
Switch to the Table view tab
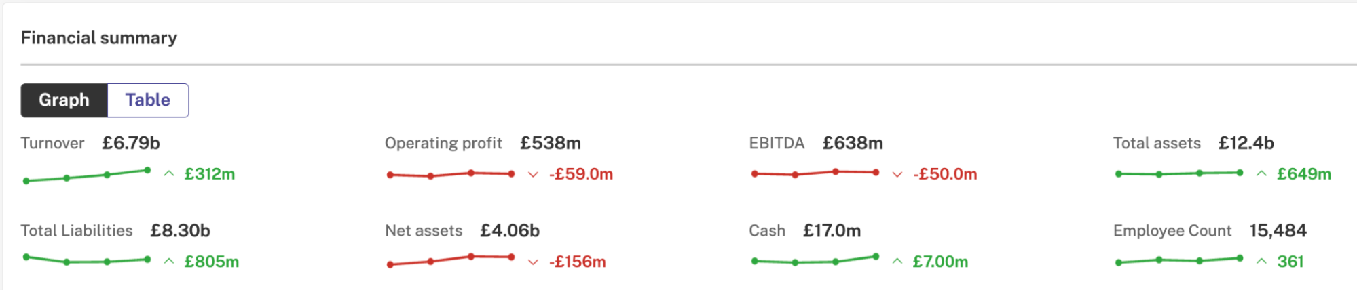pos(148,100)
